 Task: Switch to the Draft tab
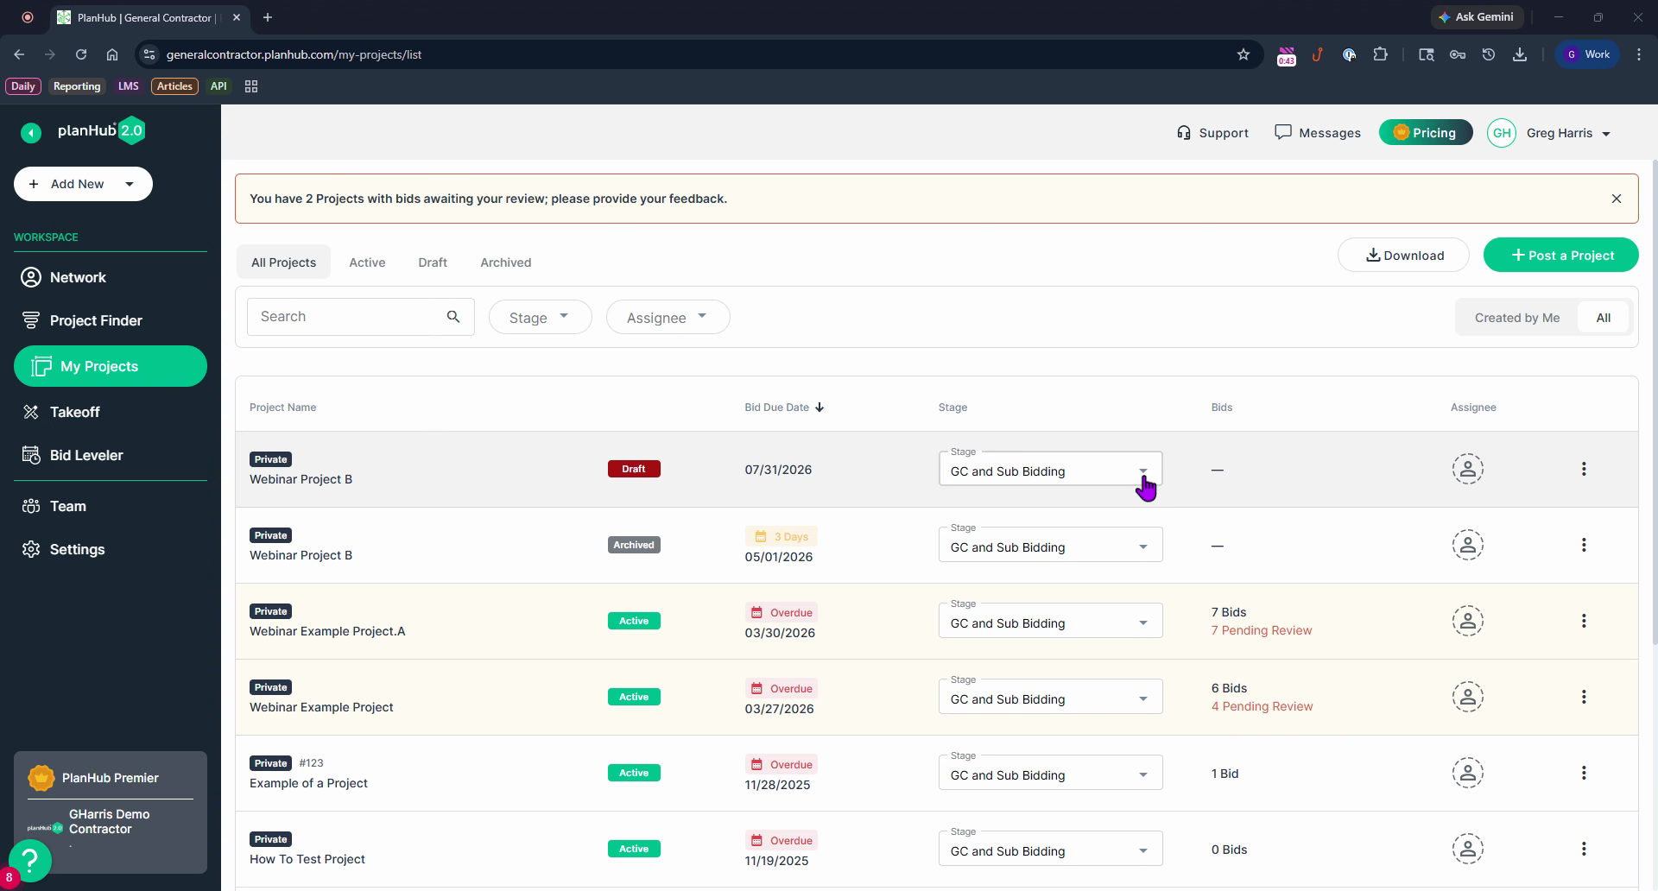tap(433, 262)
